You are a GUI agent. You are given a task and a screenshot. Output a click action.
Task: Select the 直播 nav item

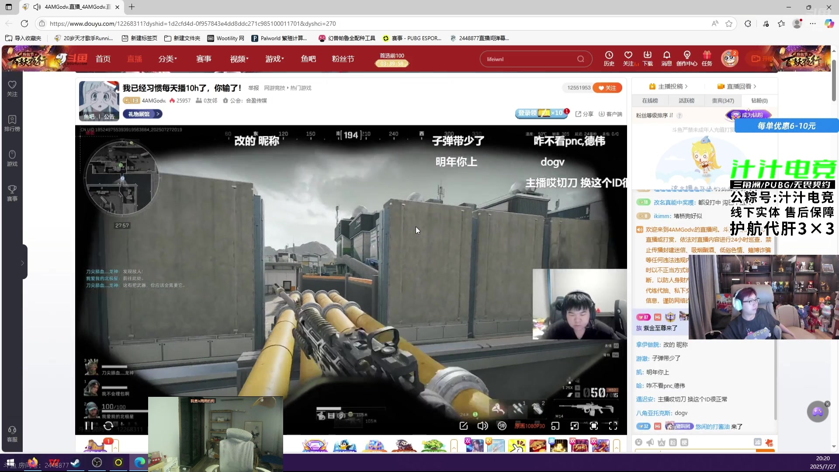135,59
